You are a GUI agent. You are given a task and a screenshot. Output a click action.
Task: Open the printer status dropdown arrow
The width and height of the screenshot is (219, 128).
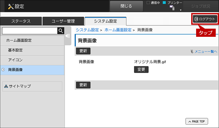180,10
